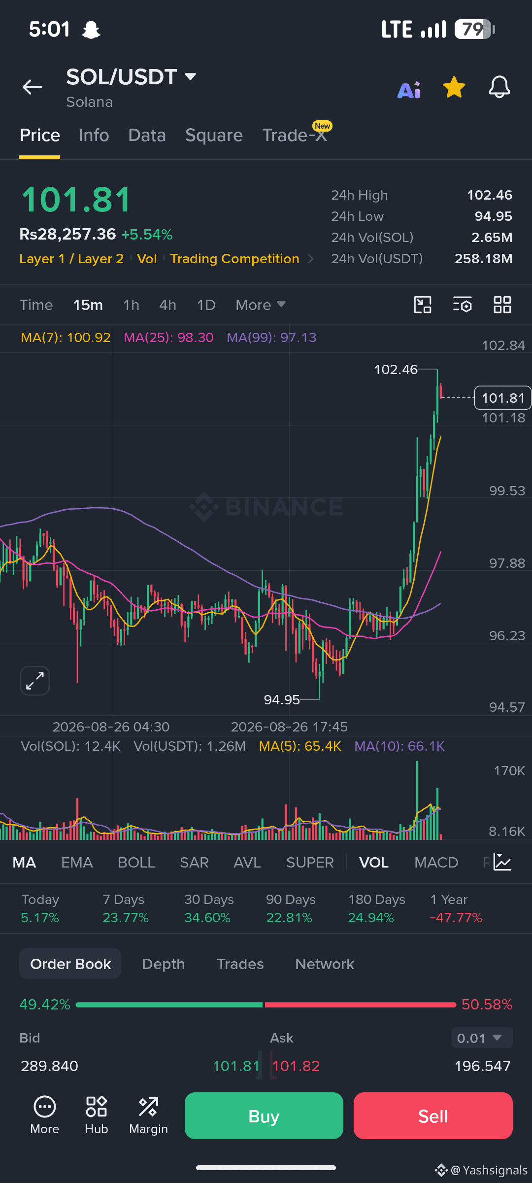Tap the bid price 101.81

coord(236,1066)
